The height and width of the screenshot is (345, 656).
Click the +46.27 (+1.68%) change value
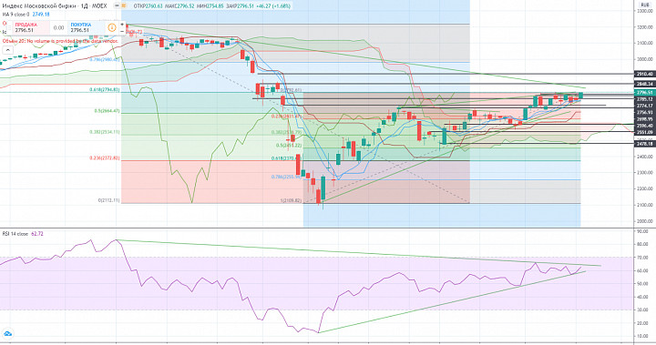(x=273, y=5)
